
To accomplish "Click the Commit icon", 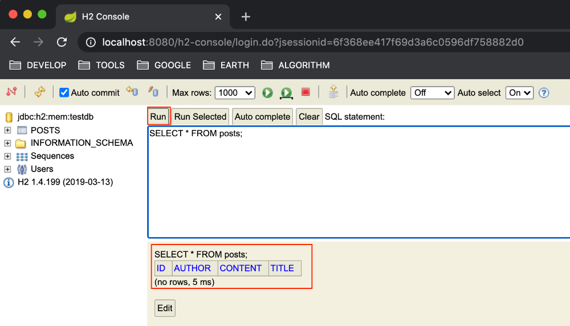I will (153, 92).
